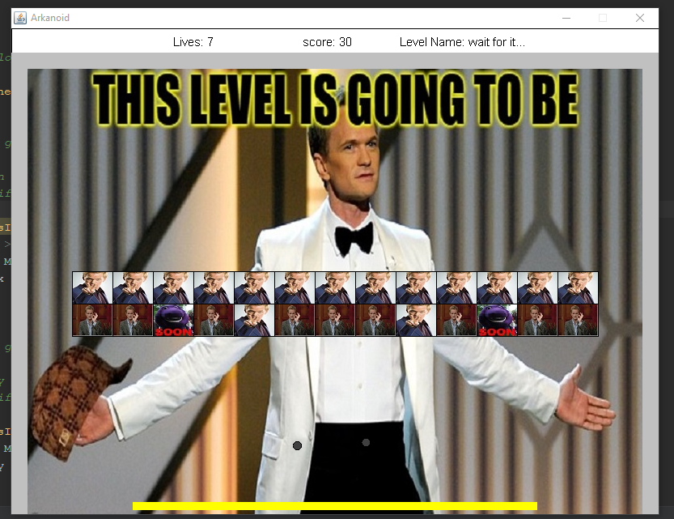Click the "score: 30" label

pyautogui.click(x=327, y=42)
